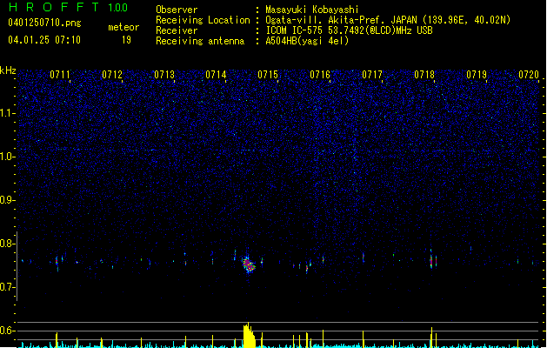Screen dimensions: 547x348
Task: Click the large meteor echo blob before 0715
Action: click(x=249, y=264)
